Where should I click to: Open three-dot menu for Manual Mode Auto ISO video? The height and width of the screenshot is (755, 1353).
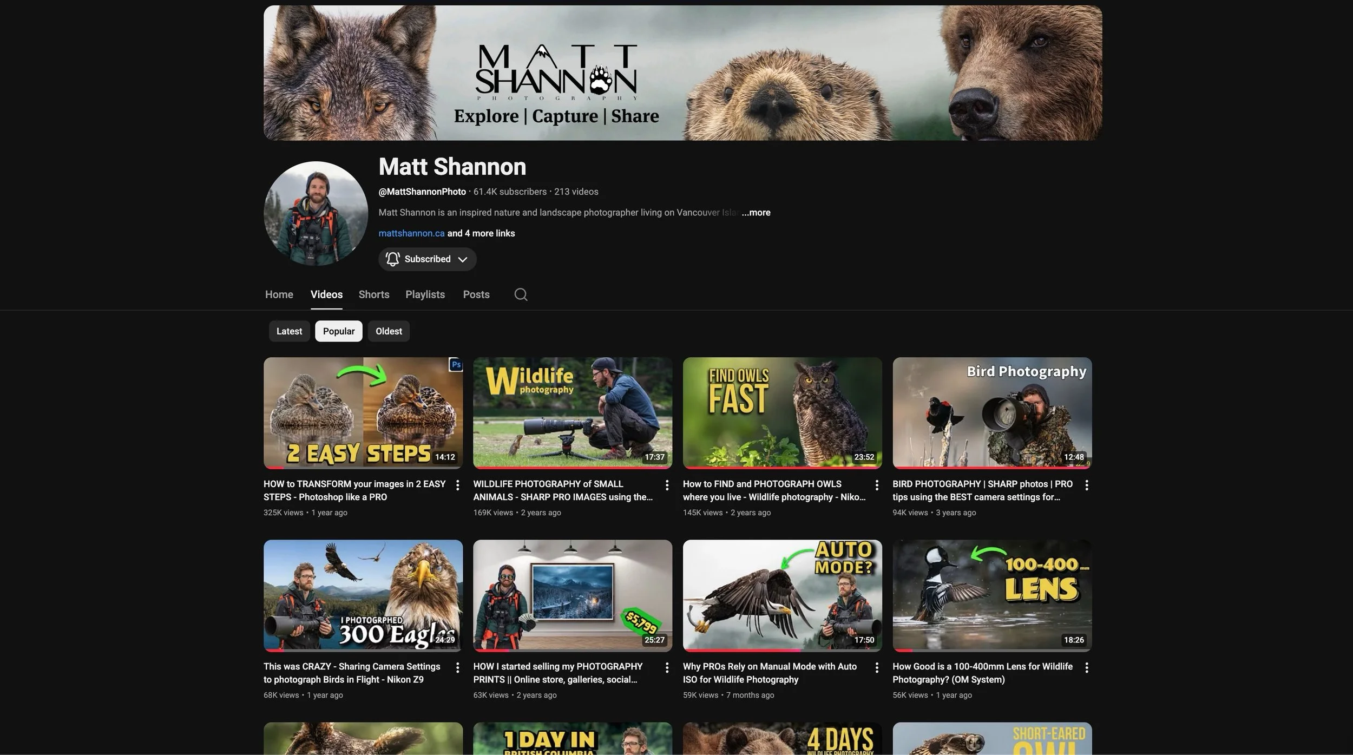coord(876,667)
